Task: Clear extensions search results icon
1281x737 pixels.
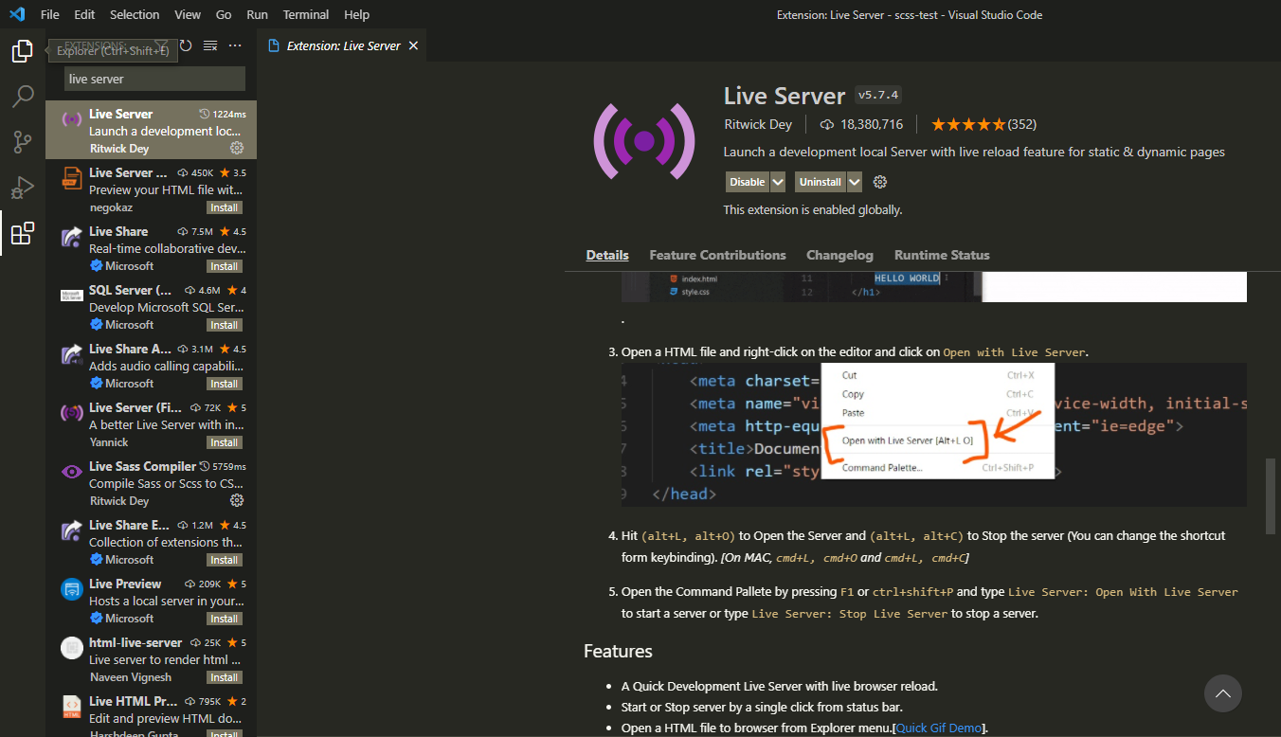Action: tap(210, 45)
